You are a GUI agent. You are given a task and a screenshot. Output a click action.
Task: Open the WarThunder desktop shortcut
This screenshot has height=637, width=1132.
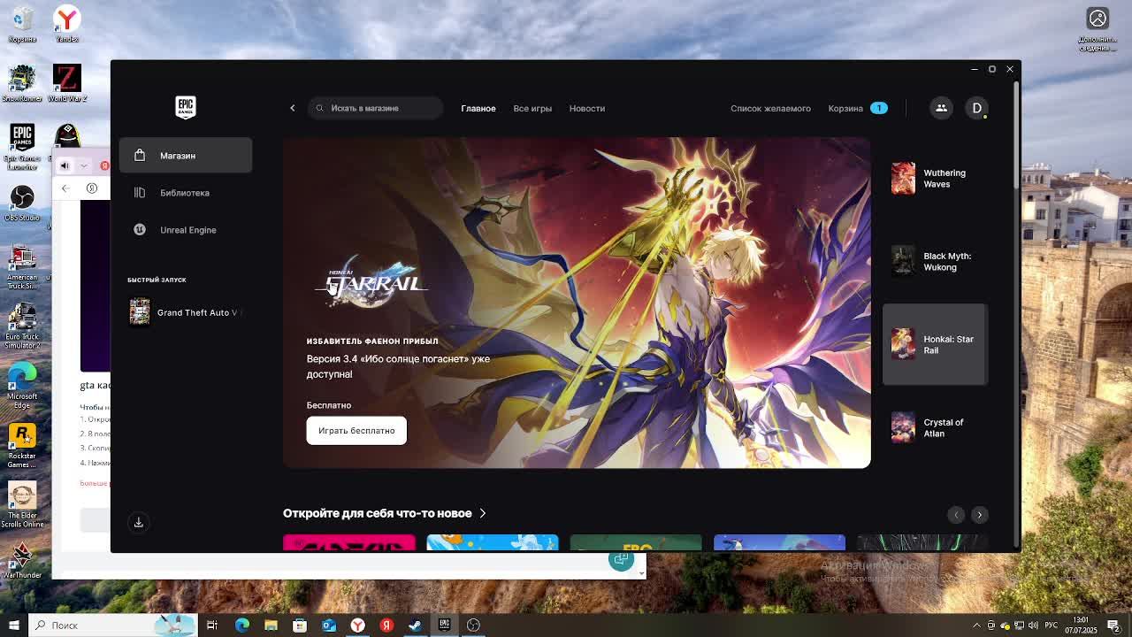[22, 560]
